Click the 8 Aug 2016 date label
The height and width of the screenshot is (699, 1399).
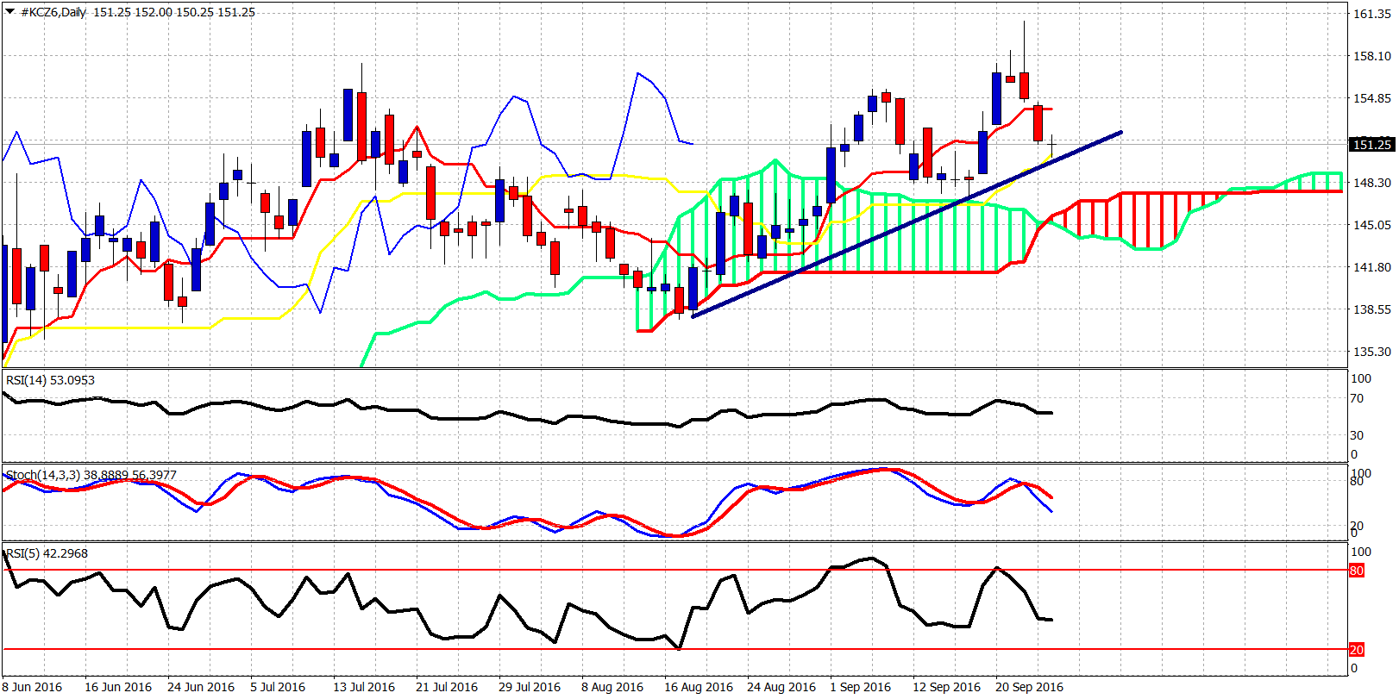612,687
